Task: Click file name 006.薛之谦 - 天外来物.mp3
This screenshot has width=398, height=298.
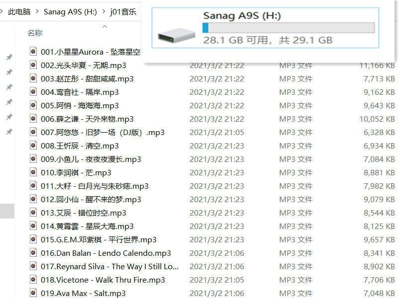Action: pyautogui.click(x=87, y=119)
